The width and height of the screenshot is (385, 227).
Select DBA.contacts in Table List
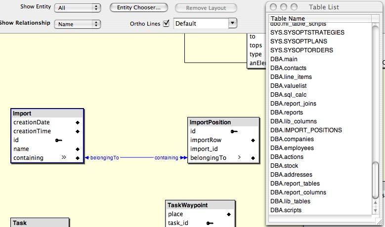pyautogui.click(x=288, y=68)
